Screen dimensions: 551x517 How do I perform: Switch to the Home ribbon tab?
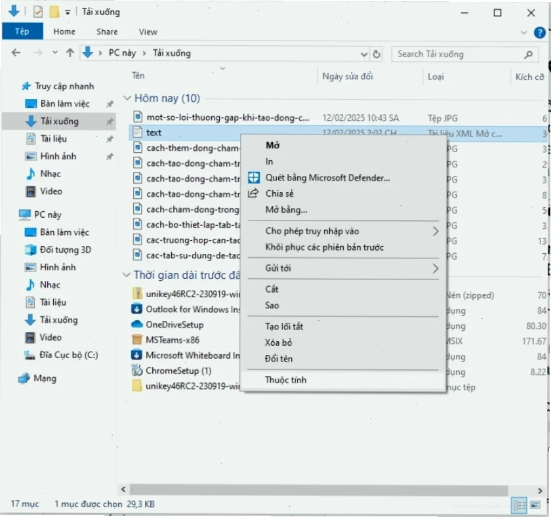[x=64, y=31]
